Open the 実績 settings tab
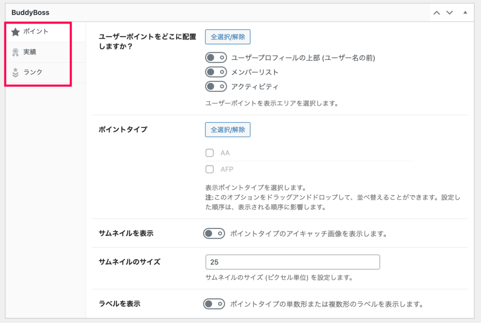 tap(46, 53)
